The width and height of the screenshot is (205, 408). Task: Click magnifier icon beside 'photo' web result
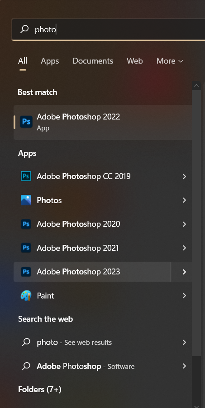coord(26,342)
